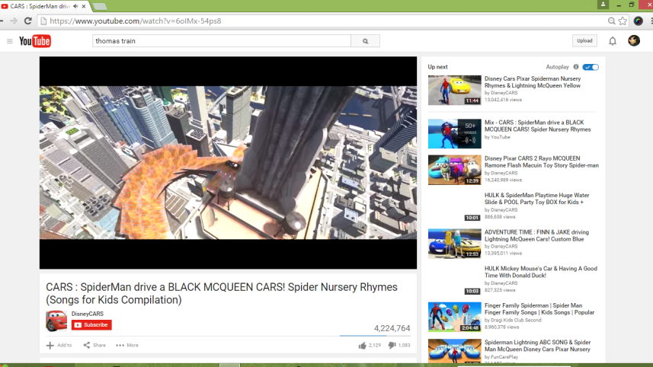Open Spiderman Lightning ABC SONG title link
The width and height of the screenshot is (653, 367).
pyautogui.click(x=537, y=346)
